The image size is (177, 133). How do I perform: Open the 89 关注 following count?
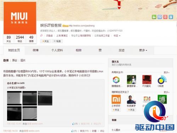tap(8, 39)
